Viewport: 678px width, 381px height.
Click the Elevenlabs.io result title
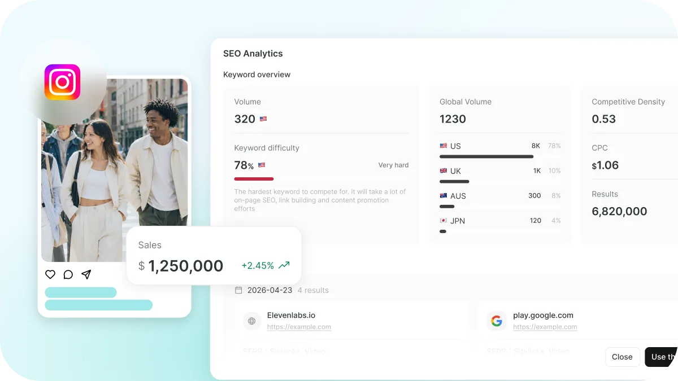292,316
